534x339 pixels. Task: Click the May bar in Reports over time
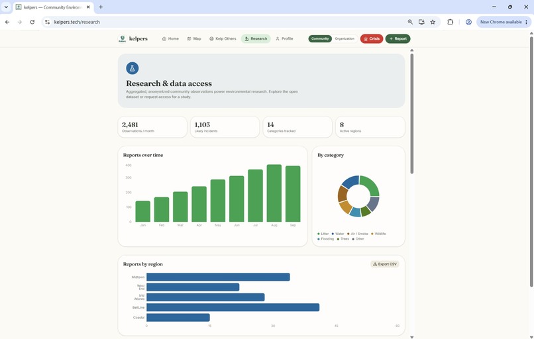(218, 201)
